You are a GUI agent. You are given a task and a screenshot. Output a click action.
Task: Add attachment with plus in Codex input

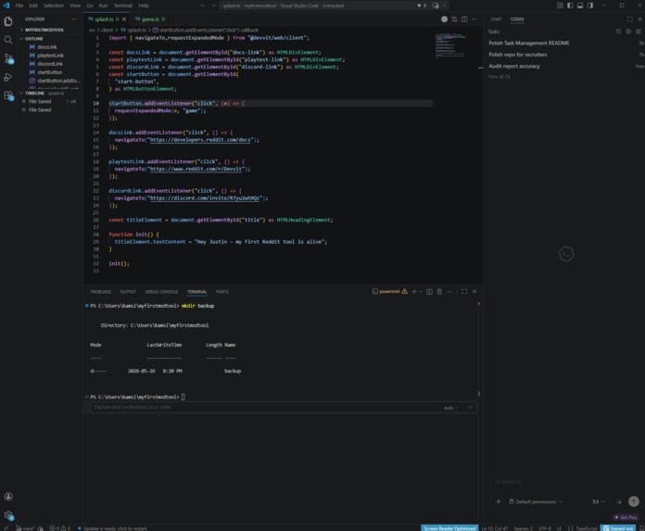pos(499,501)
